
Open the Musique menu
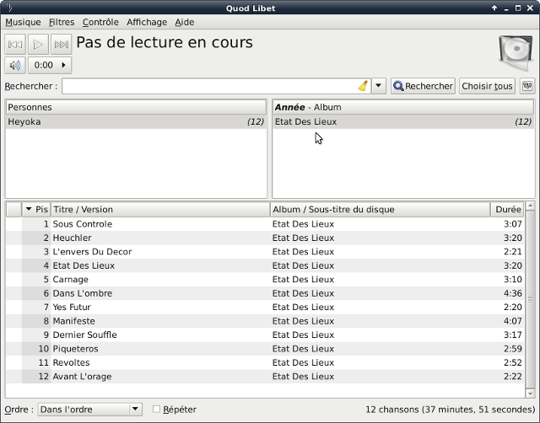pos(23,22)
